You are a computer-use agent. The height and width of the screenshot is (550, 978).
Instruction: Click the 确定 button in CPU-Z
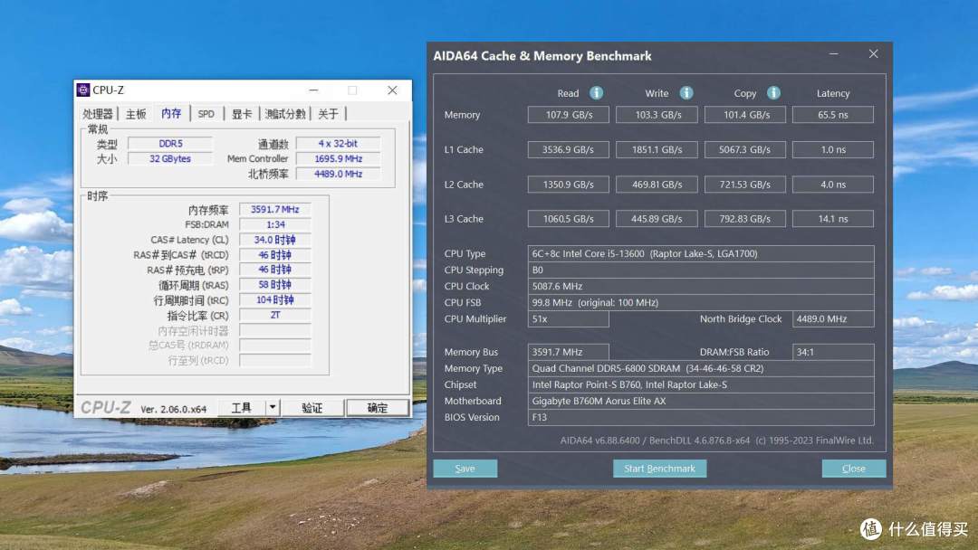coord(378,408)
